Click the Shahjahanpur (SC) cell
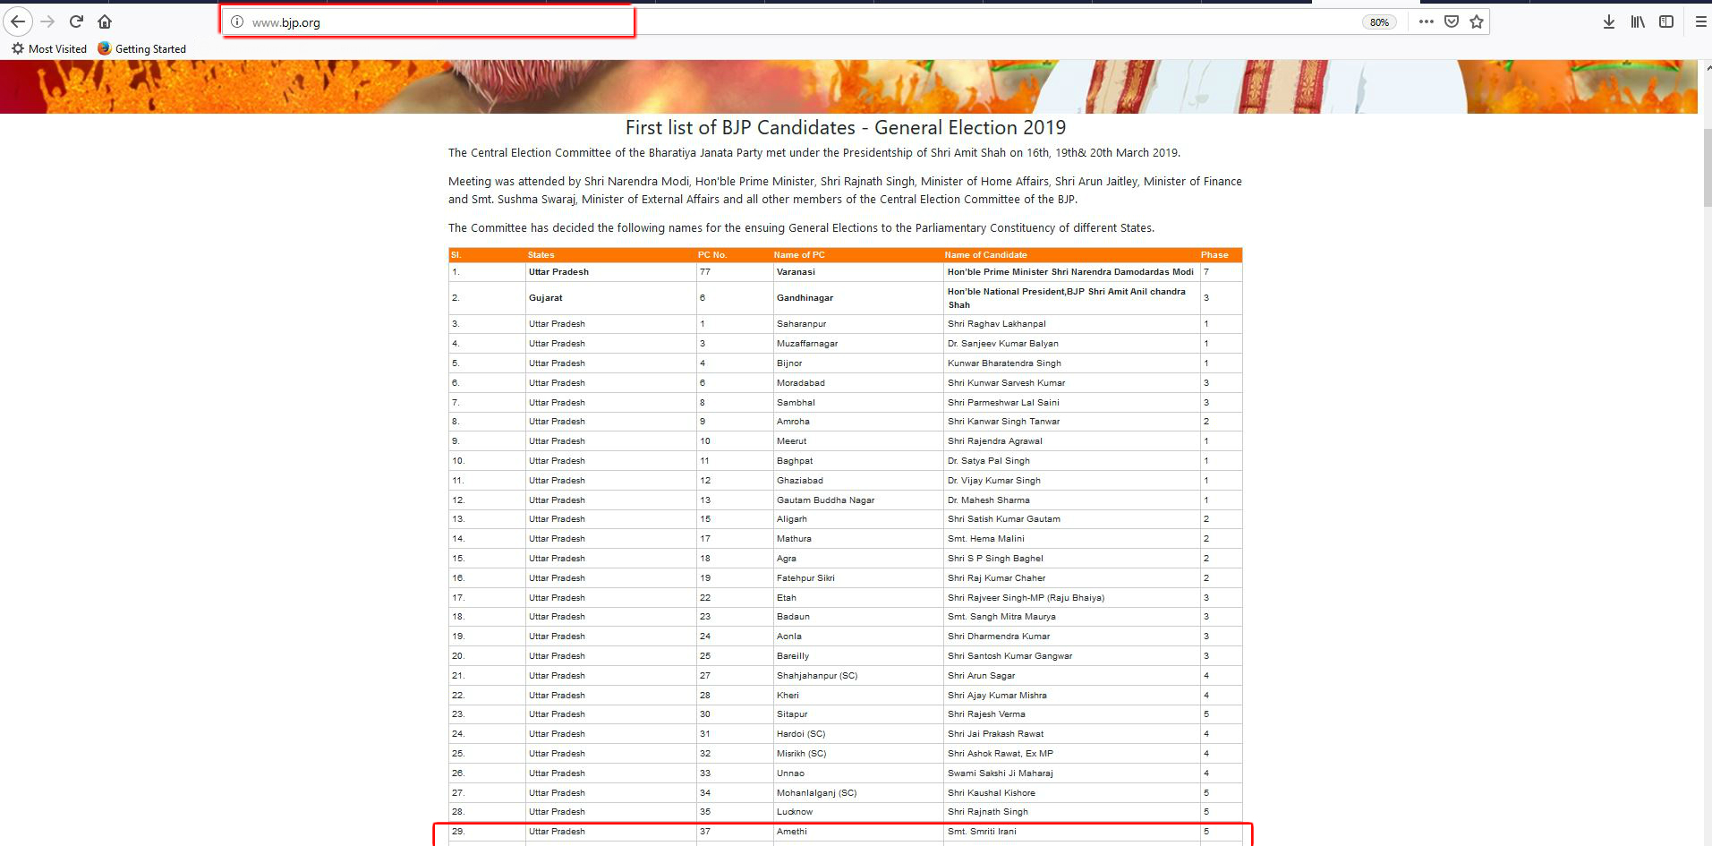Image resolution: width=1712 pixels, height=846 pixels. pyautogui.click(x=858, y=676)
